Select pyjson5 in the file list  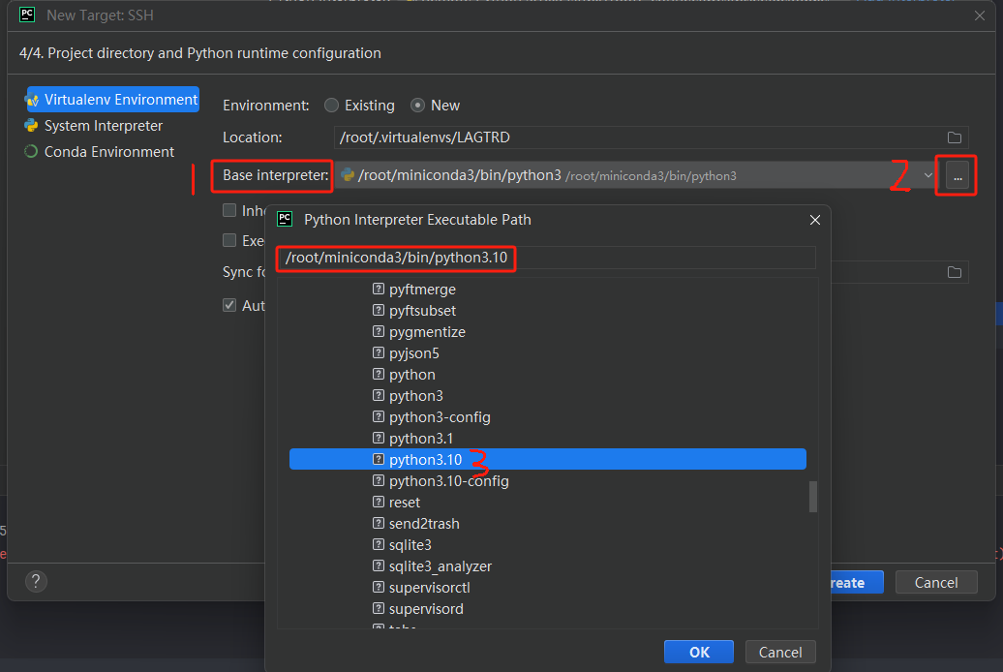413,353
